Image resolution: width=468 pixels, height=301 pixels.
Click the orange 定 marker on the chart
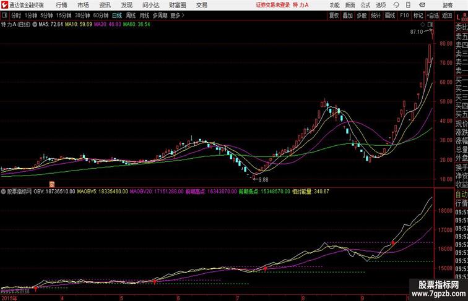click(x=51, y=184)
